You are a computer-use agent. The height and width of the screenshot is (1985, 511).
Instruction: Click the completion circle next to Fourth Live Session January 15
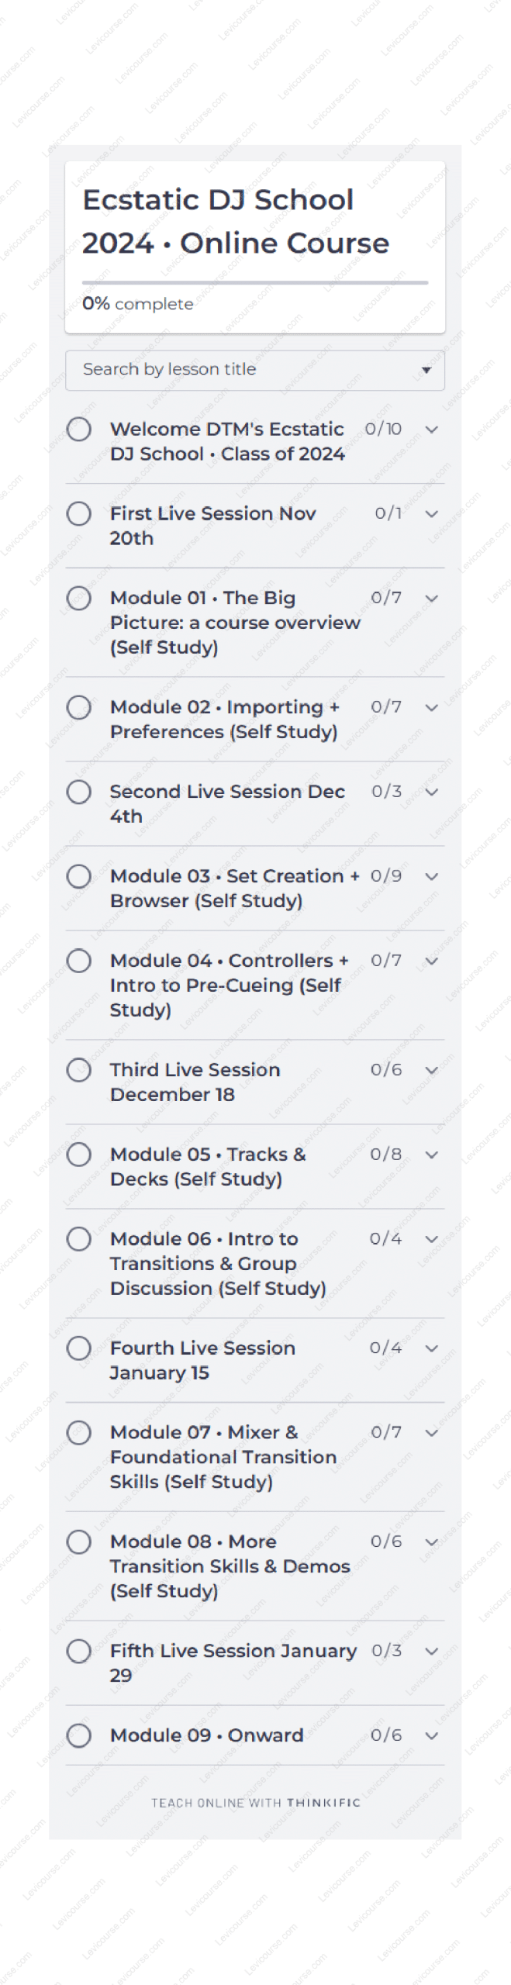click(78, 1348)
